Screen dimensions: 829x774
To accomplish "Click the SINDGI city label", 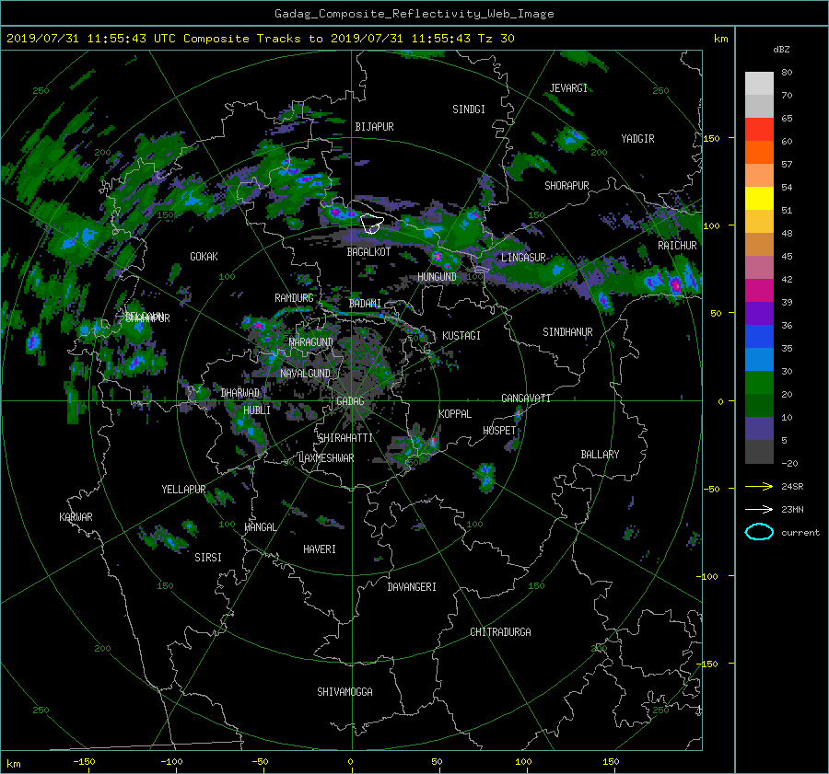I will pos(469,110).
